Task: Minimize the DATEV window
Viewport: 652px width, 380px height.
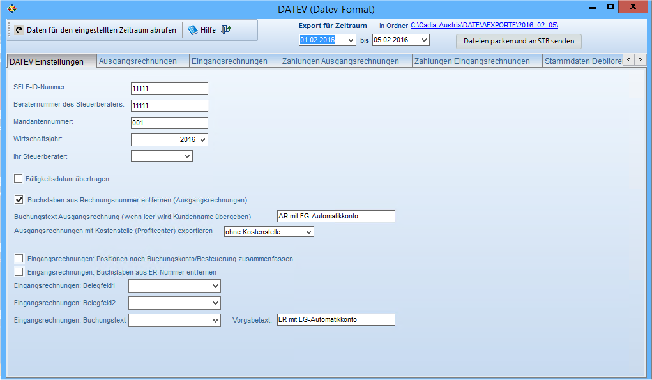Action: tap(593, 7)
